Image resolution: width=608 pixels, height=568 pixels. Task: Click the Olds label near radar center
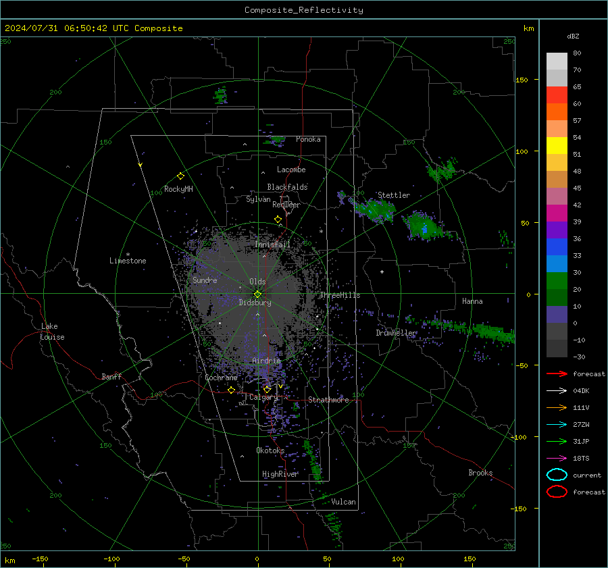coord(257,282)
